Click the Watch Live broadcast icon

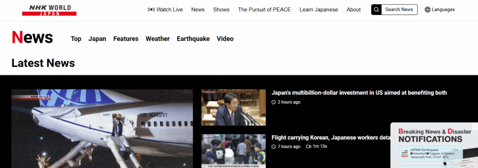coord(151,9)
